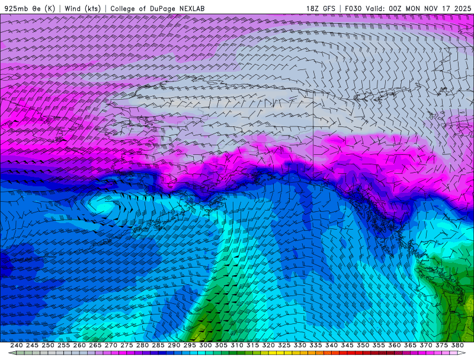Click the 355 value on color scale
Viewport: 474px width, 356px height.
click(x=378, y=345)
